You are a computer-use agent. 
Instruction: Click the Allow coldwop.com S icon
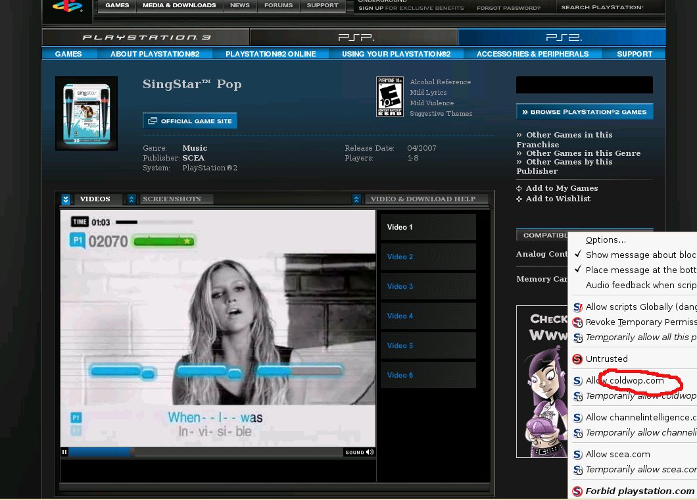tap(577, 381)
